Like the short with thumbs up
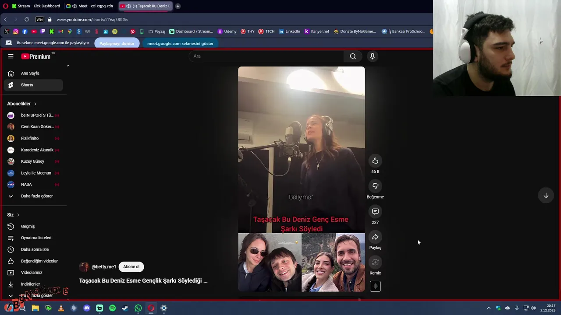The image size is (561, 315). click(375, 161)
